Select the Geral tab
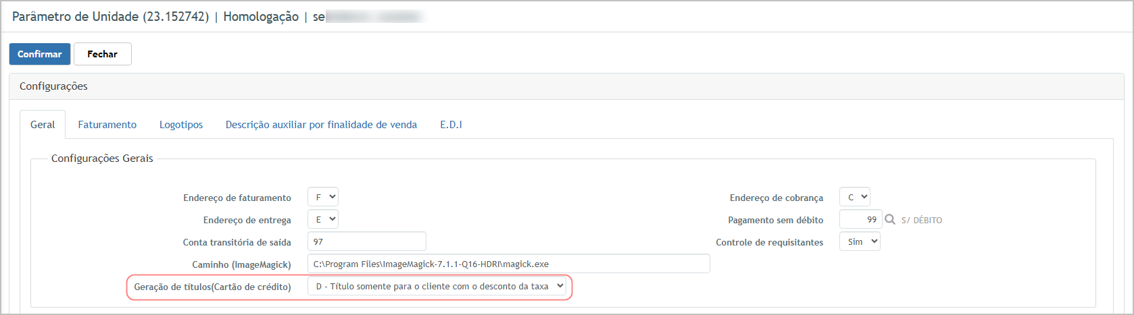Viewport: 1134px width, 315px height. [43, 125]
